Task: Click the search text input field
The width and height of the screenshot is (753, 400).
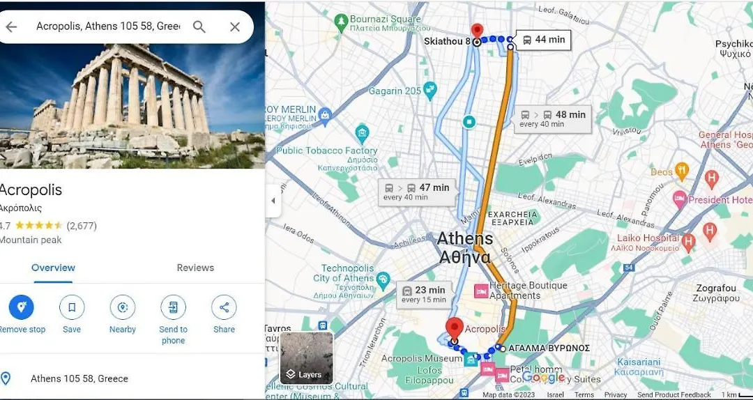Action: point(109,27)
